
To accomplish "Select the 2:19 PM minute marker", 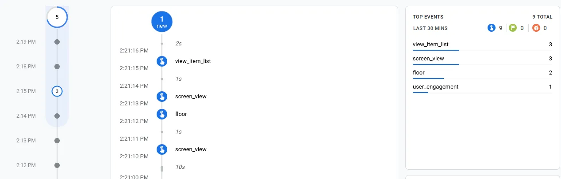I will click(x=57, y=42).
